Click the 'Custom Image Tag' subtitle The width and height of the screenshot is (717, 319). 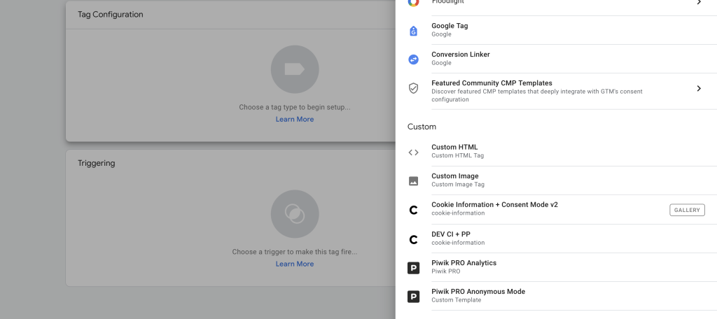click(x=458, y=184)
